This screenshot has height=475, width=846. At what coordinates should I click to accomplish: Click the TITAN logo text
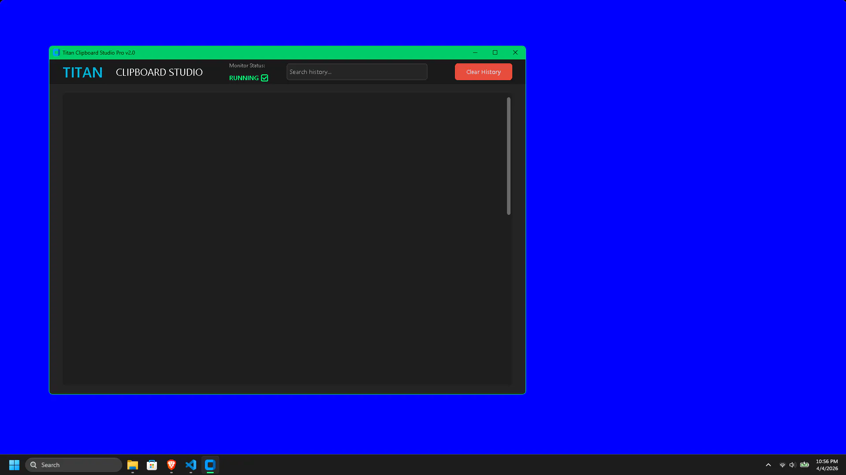pyautogui.click(x=82, y=72)
